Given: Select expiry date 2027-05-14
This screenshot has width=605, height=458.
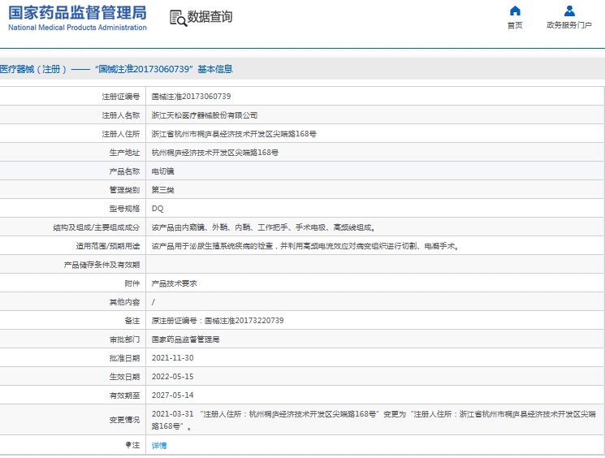Looking at the screenshot, I should coord(172,395).
